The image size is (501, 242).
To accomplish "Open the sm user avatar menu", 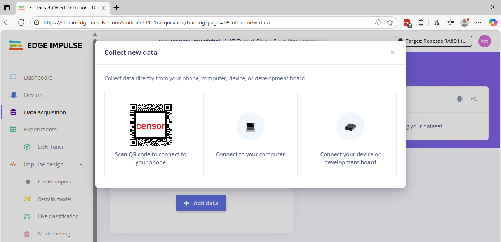I will click(484, 41).
